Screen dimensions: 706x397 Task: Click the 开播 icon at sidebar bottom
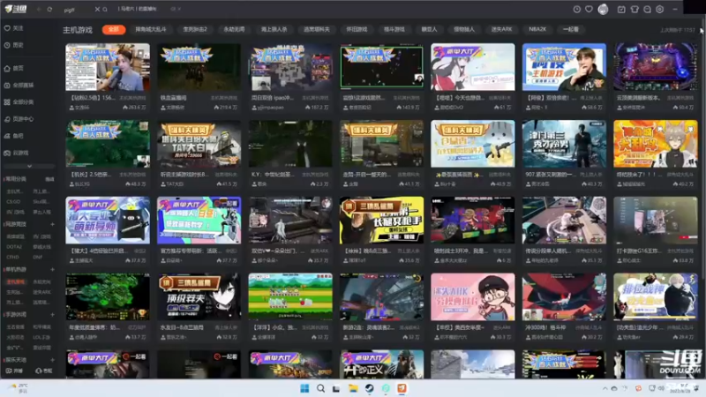[14, 371]
